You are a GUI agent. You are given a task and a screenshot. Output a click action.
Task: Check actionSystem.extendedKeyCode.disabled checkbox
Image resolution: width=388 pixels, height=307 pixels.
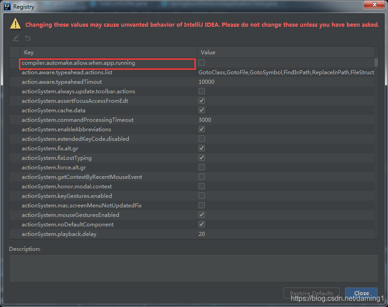coord(202,139)
